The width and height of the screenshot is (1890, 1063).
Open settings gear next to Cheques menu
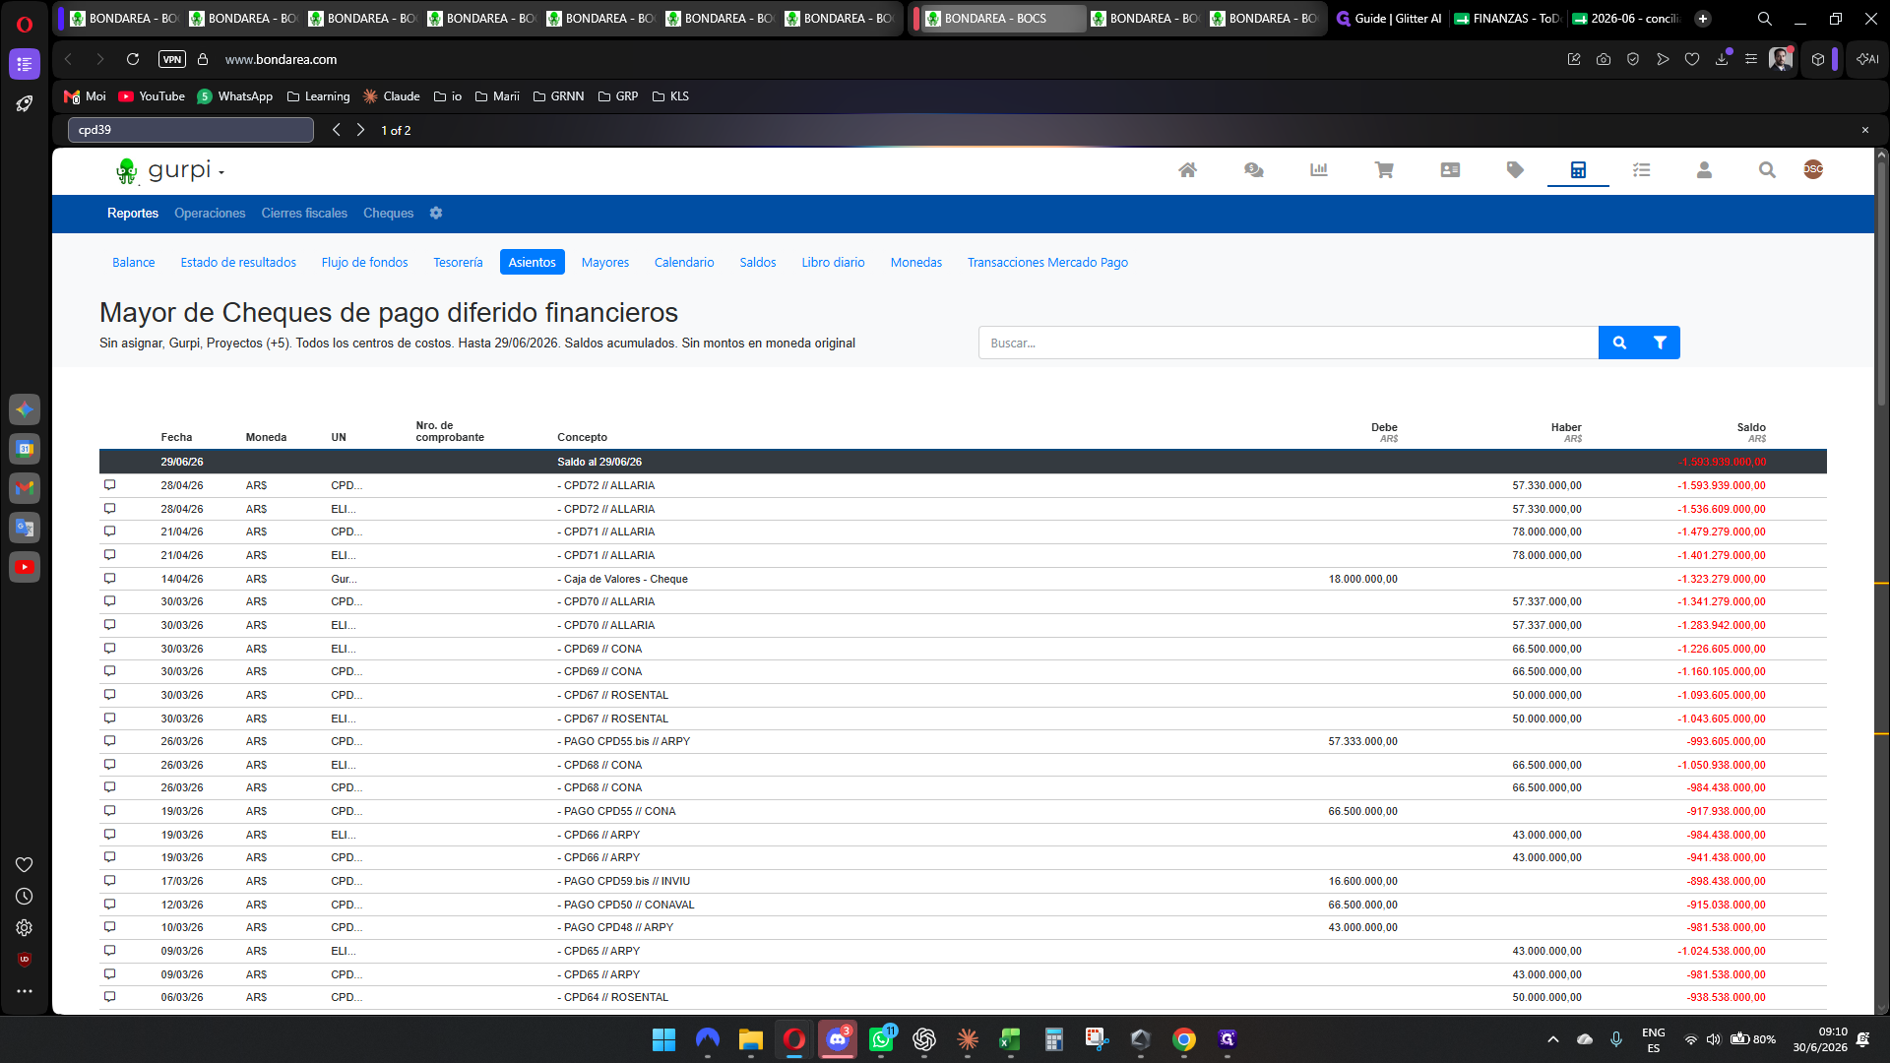pos(436,214)
